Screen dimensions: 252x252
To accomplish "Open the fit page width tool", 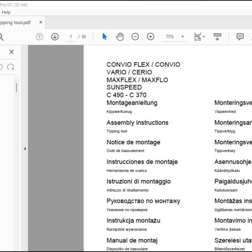I will tap(198, 37).
